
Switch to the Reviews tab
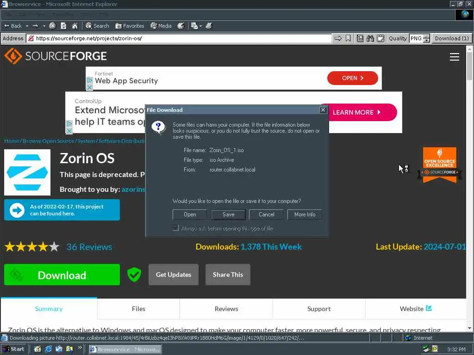[x=226, y=309]
